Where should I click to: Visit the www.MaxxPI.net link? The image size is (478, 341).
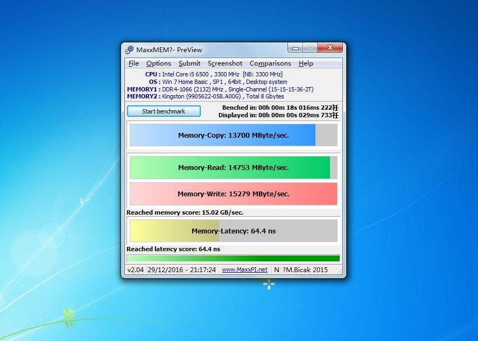click(x=244, y=270)
